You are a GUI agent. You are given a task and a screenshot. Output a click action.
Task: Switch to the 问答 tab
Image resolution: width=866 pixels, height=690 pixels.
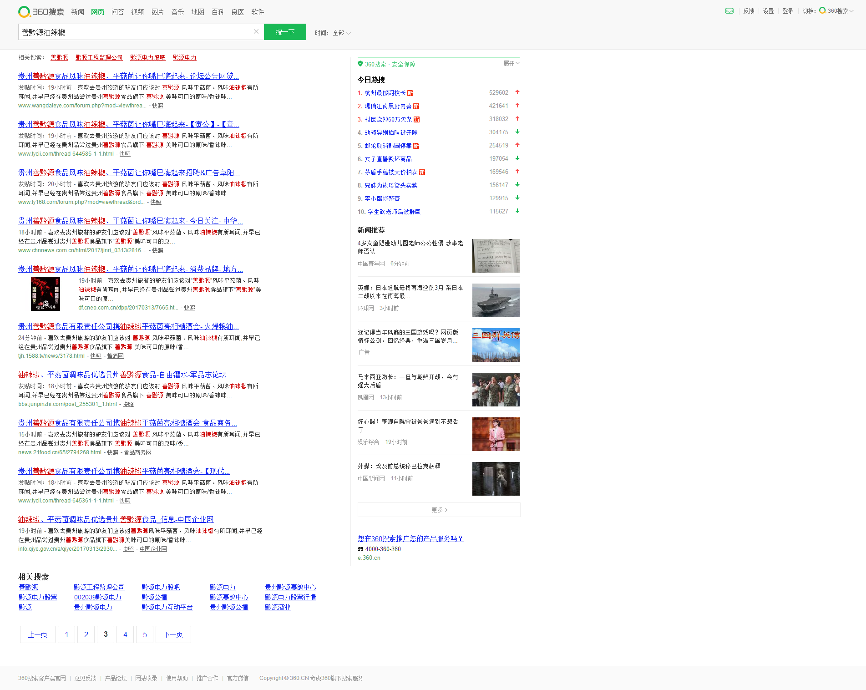point(117,12)
